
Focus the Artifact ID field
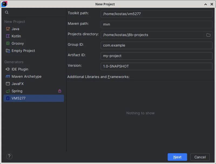coord(157,56)
